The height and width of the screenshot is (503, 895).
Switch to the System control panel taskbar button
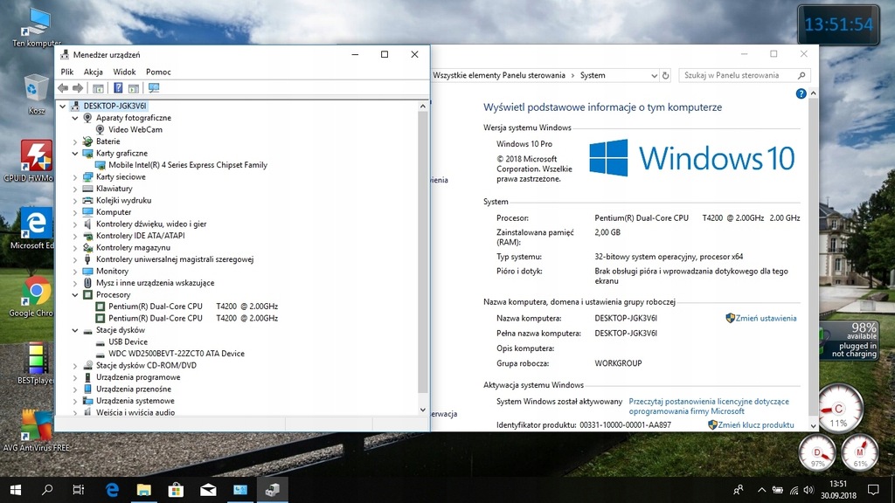[x=240, y=489]
